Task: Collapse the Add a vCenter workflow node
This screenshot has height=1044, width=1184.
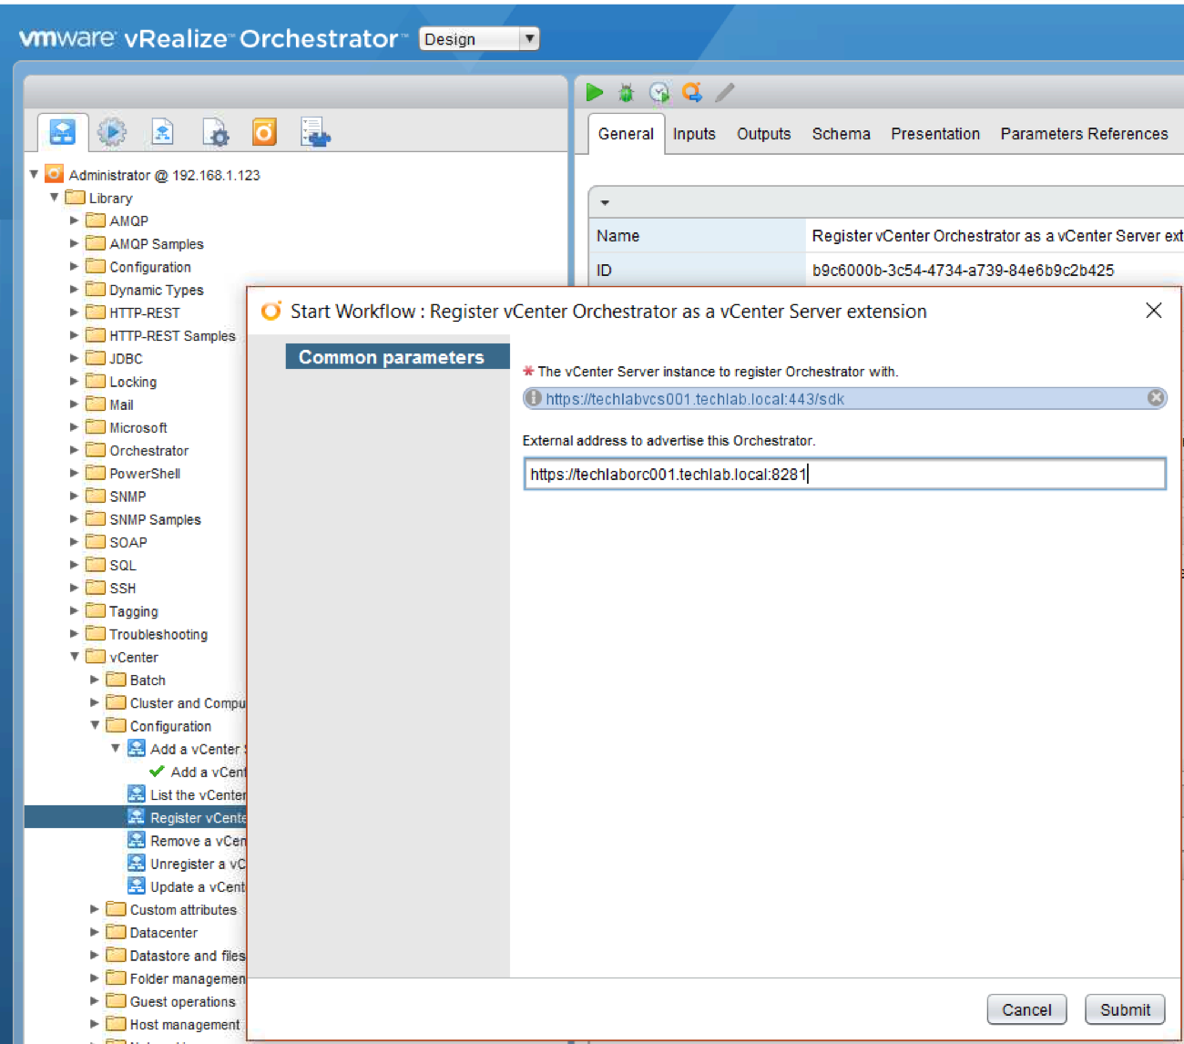Action: [116, 748]
